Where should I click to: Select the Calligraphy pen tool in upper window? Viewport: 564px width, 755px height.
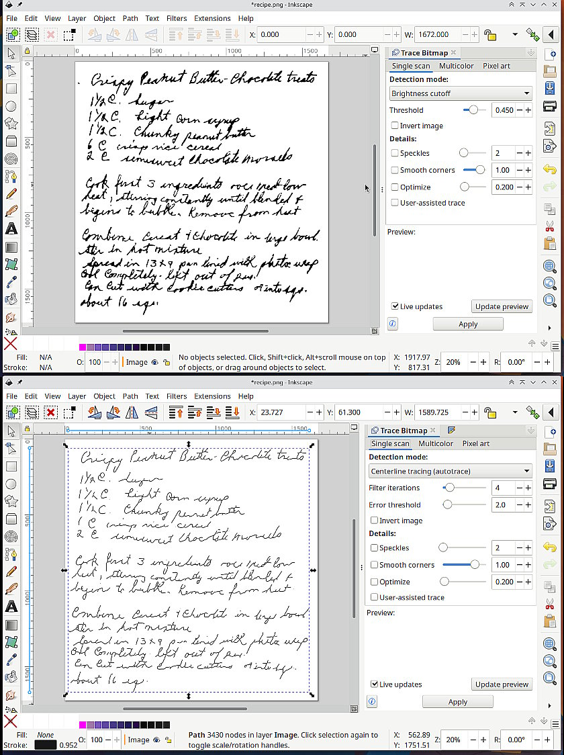[x=11, y=212]
